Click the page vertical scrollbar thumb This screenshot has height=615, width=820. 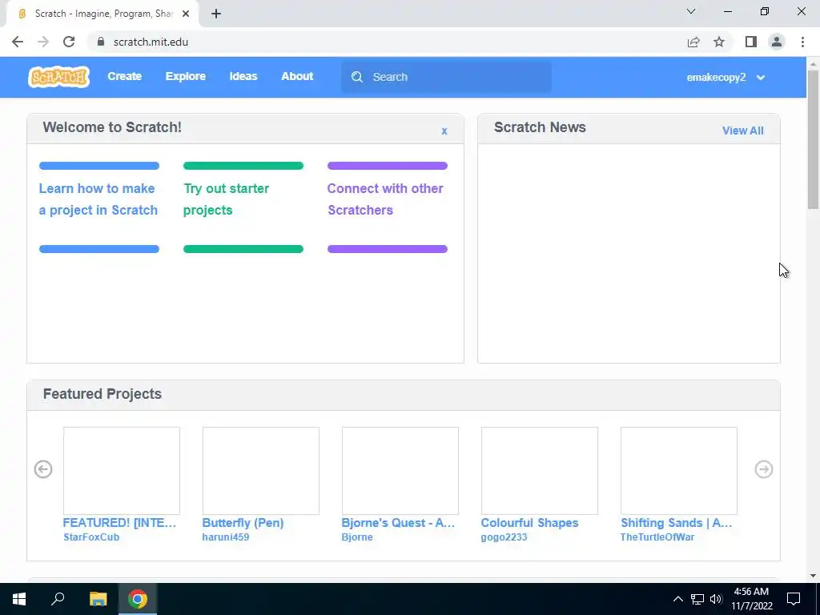(814, 139)
